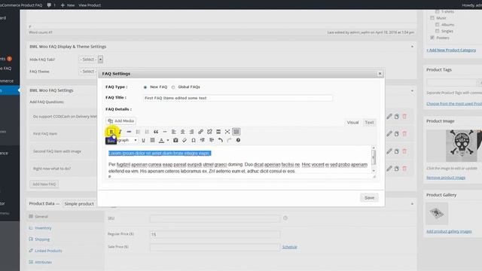Open the Shipping product data tab
This screenshot has height=271, width=482.
coord(42,239)
